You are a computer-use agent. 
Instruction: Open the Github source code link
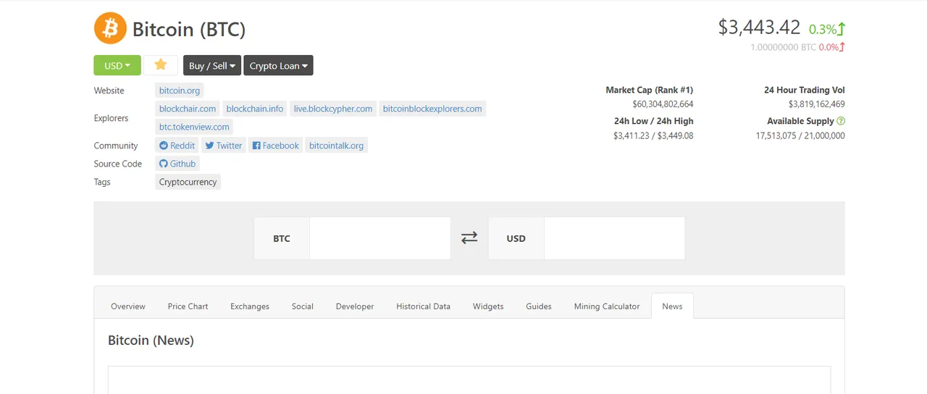pos(177,164)
